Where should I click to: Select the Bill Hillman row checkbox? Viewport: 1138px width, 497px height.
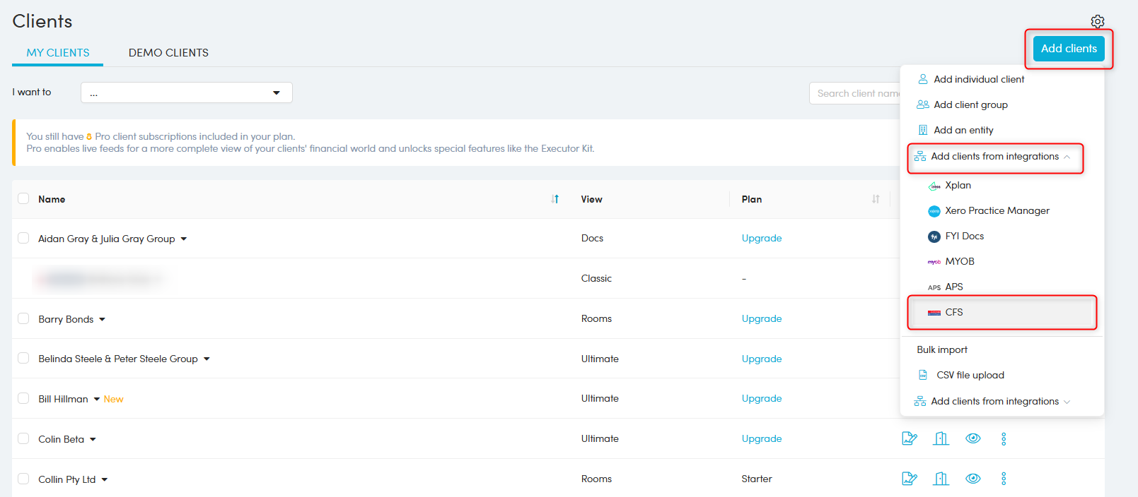pyautogui.click(x=23, y=399)
